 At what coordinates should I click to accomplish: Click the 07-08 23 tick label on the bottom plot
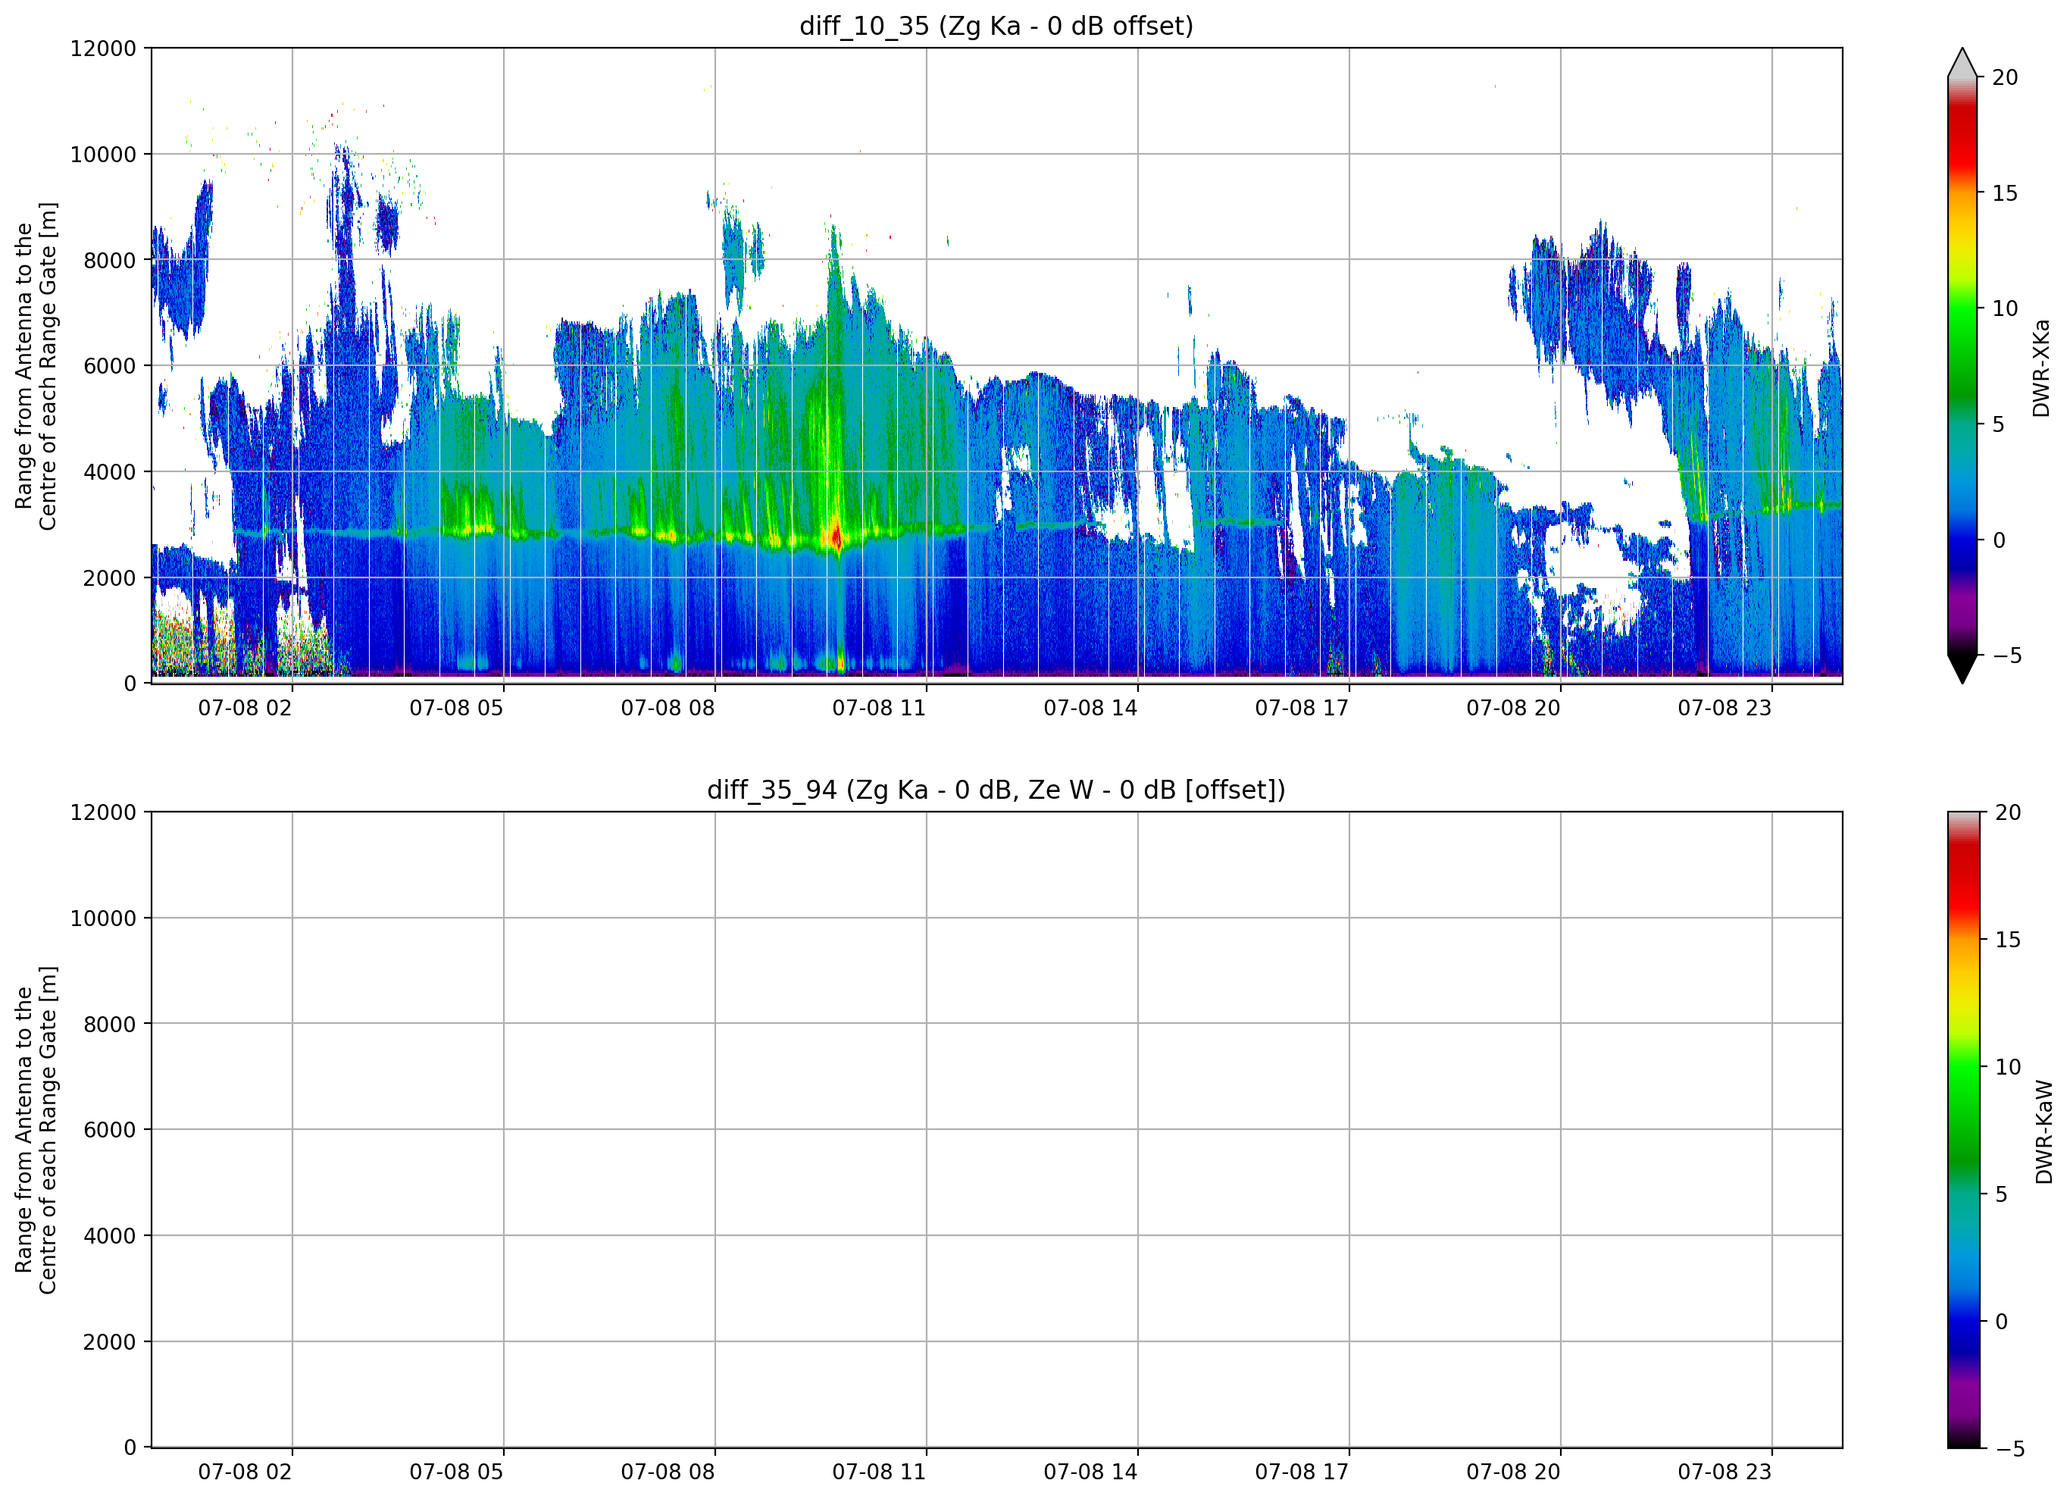pos(1724,1472)
